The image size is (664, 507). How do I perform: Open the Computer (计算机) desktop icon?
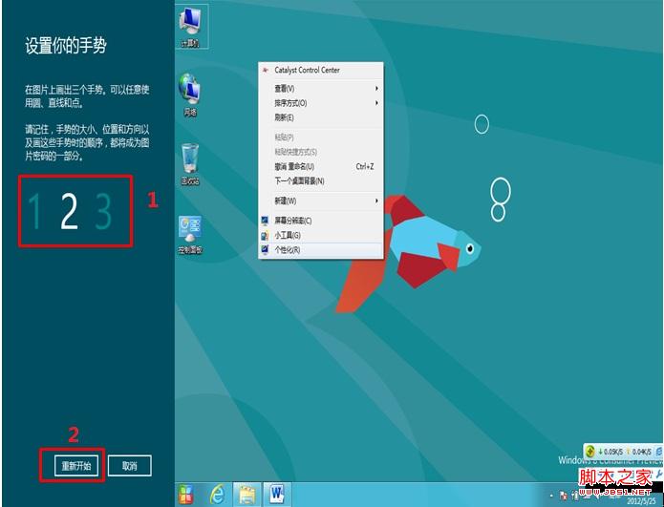point(190,27)
